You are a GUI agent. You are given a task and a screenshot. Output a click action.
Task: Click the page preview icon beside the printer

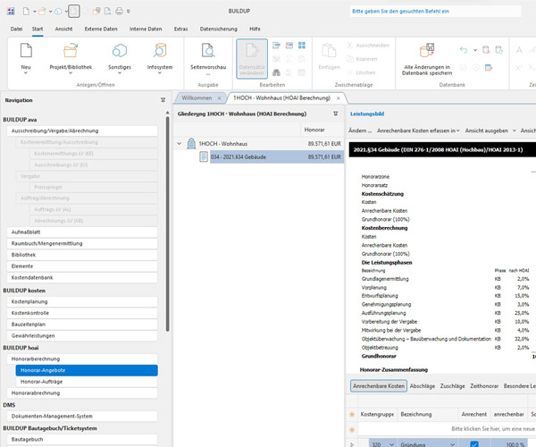click(x=108, y=12)
